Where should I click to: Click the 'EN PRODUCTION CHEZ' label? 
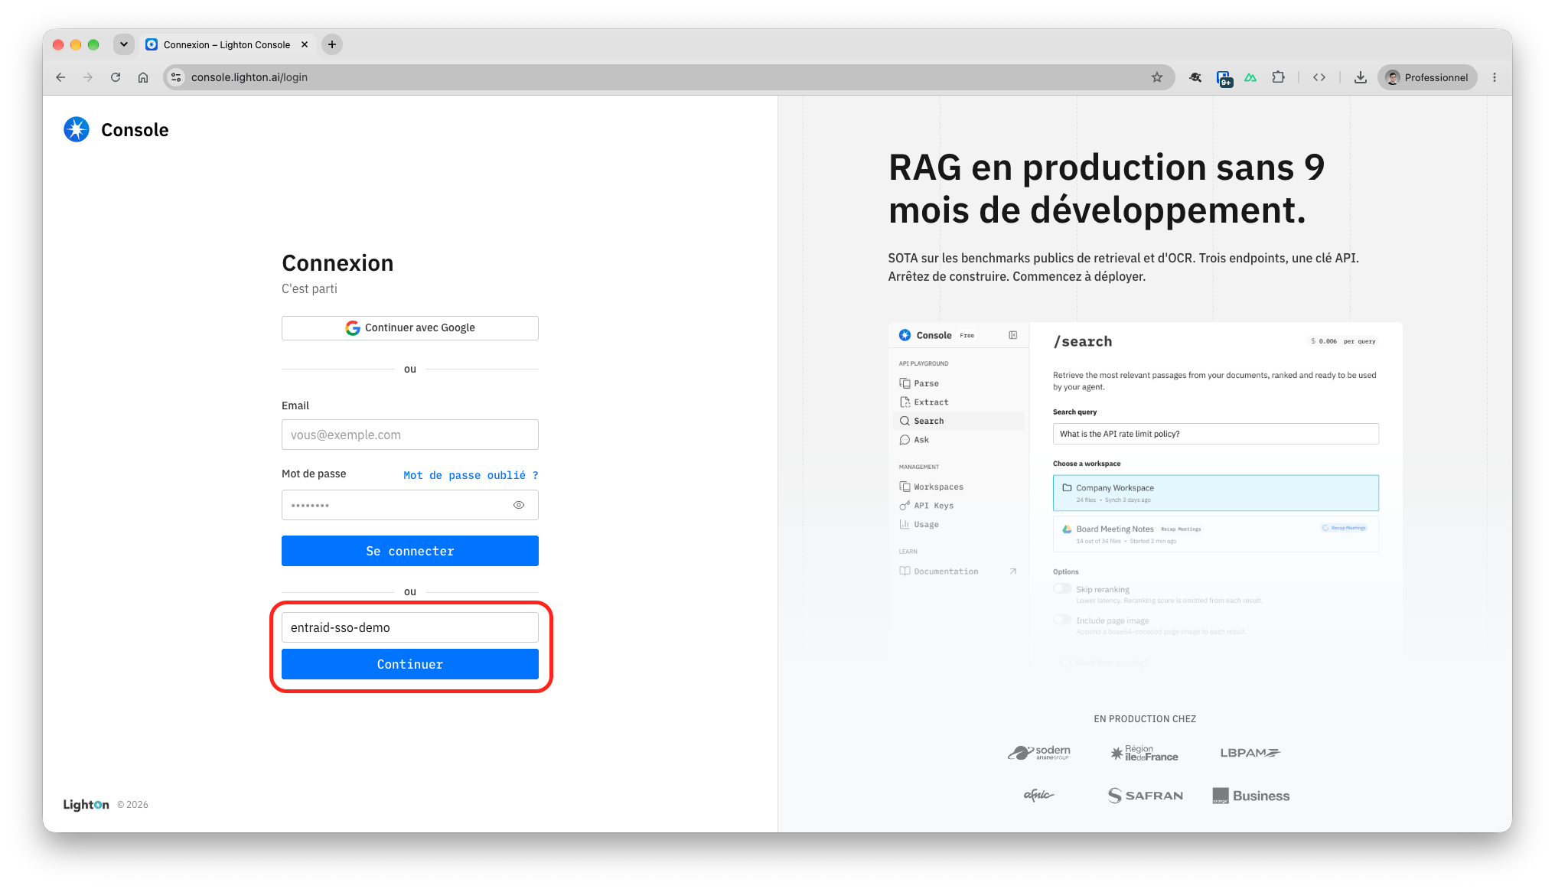pos(1145,719)
